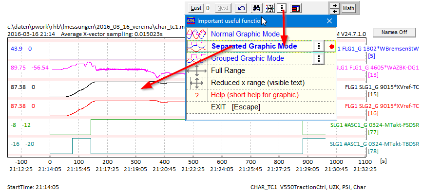Open the Math button

coord(348,8)
